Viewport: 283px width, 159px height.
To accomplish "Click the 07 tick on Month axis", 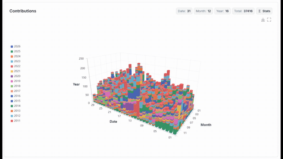I will tap(191, 123).
